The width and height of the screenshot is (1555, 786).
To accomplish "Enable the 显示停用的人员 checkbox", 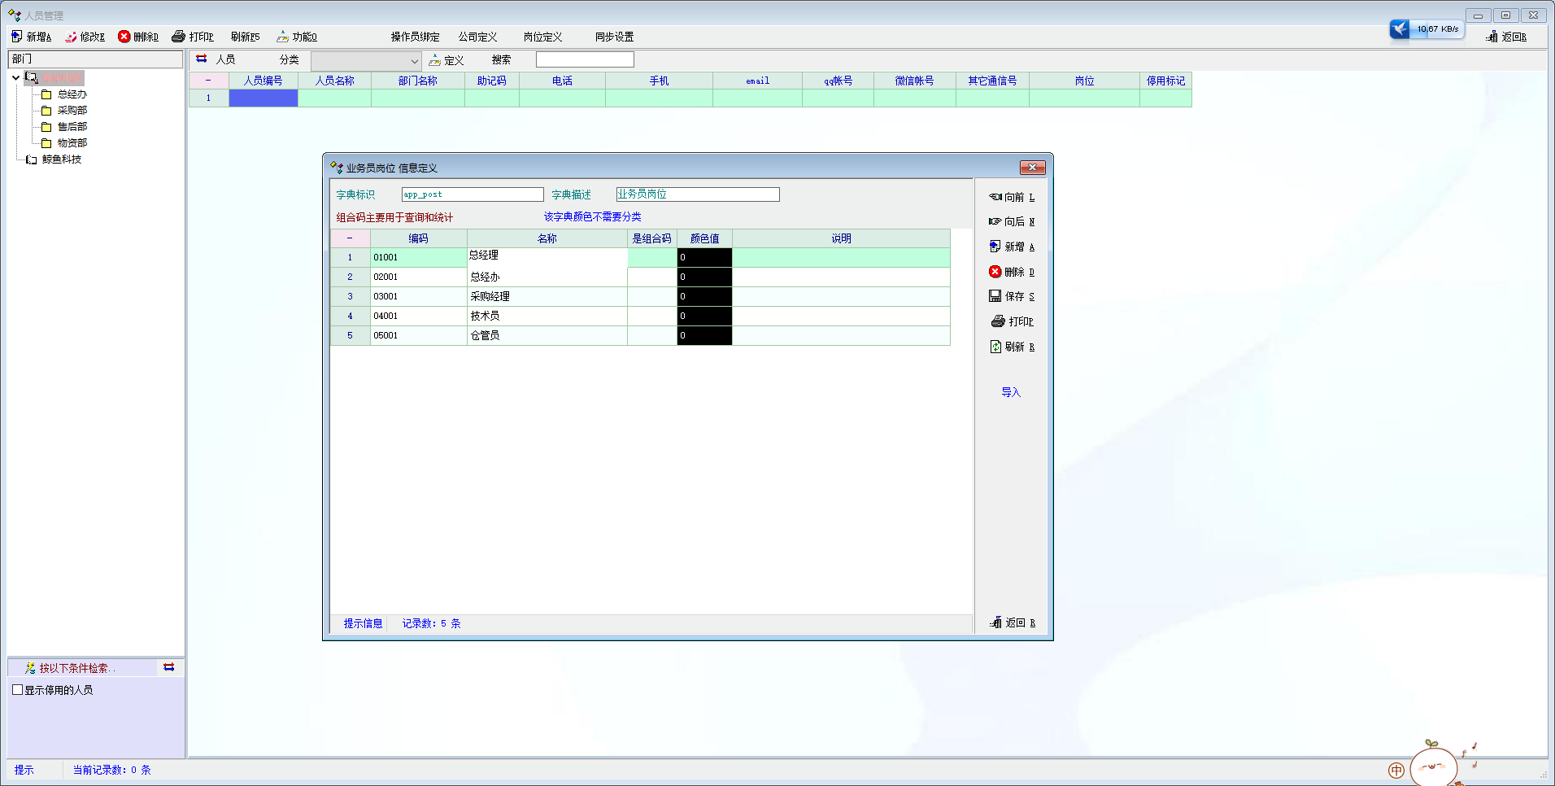I will pos(18,690).
